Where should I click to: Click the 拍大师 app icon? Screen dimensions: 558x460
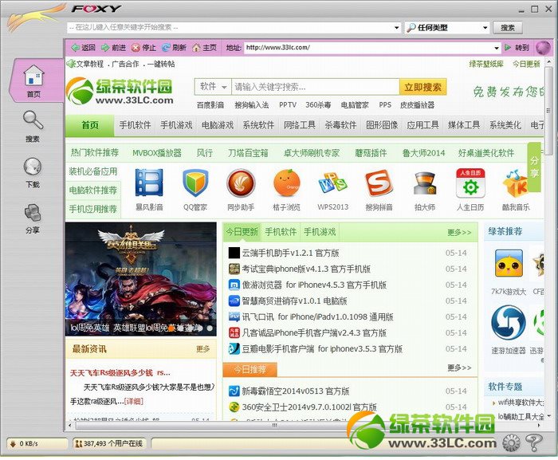(x=425, y=183)
